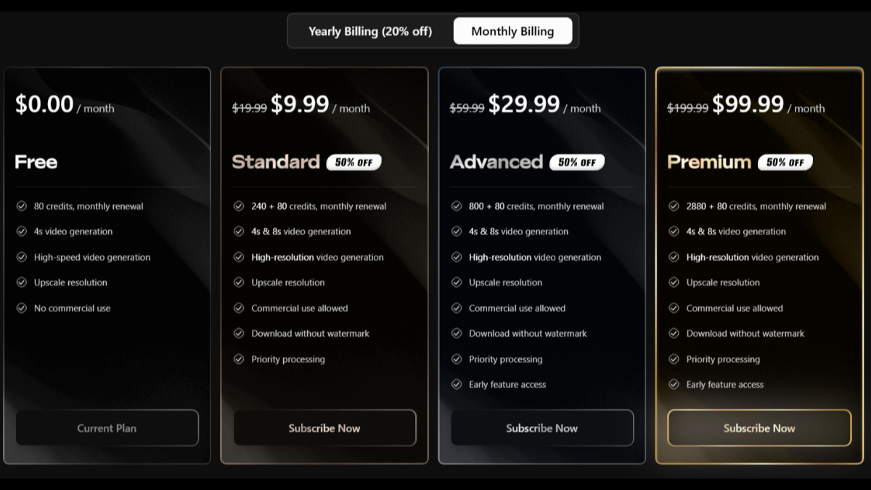Click checkmark beside 2880 + 80 credits

674,206
